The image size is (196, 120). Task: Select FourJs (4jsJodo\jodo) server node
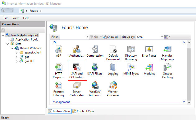24,35
